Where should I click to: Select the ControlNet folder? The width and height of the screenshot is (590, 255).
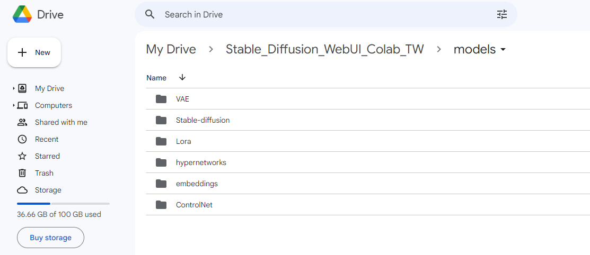[x=367, y=205]
